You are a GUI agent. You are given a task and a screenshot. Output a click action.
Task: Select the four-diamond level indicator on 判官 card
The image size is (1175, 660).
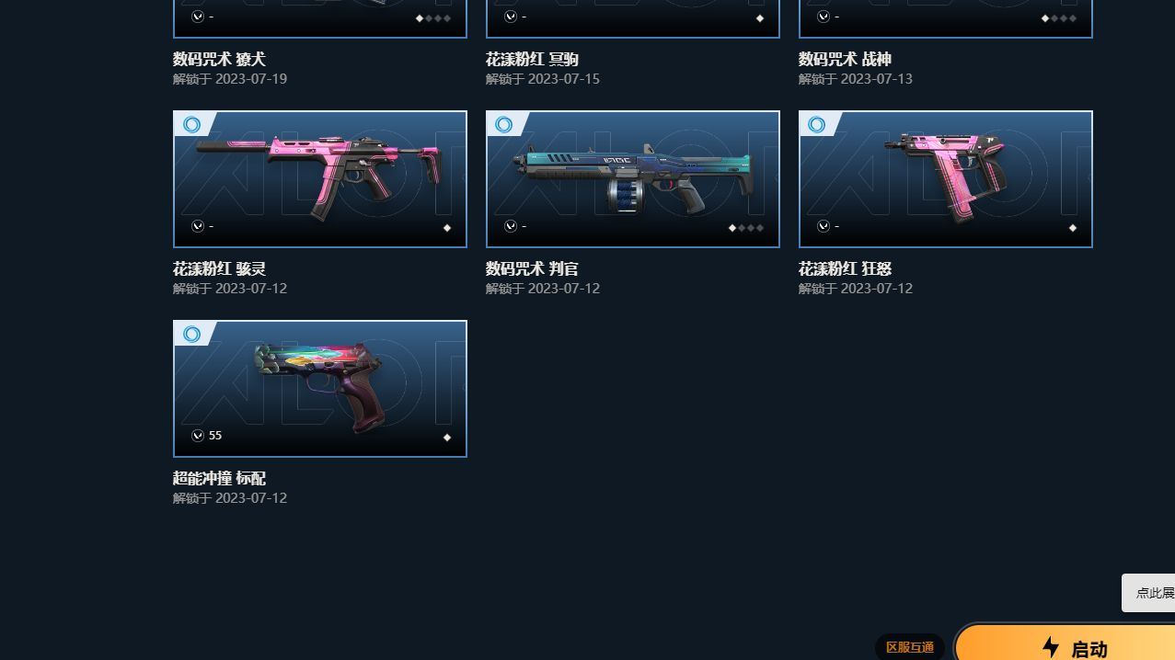tap(746, 228)
